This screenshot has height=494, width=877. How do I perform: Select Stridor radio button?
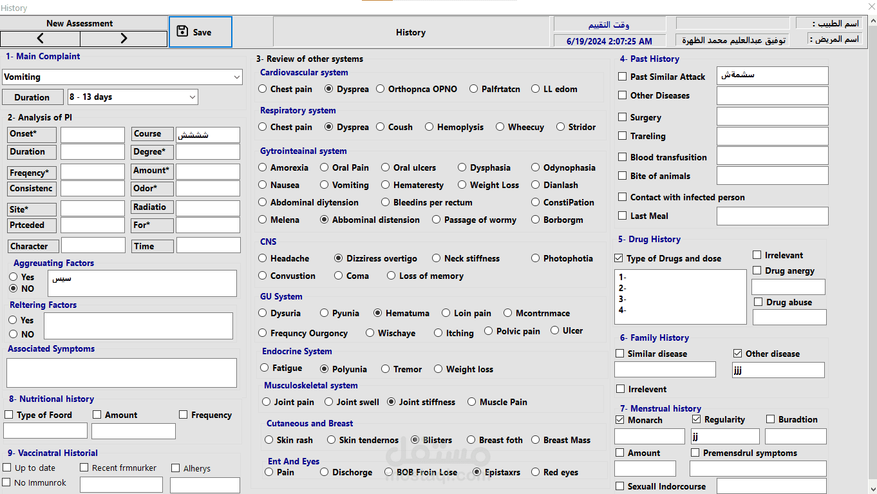point(561,127)
